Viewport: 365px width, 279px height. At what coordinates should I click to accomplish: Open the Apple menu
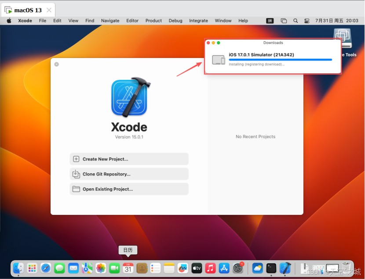pos(9,21)
